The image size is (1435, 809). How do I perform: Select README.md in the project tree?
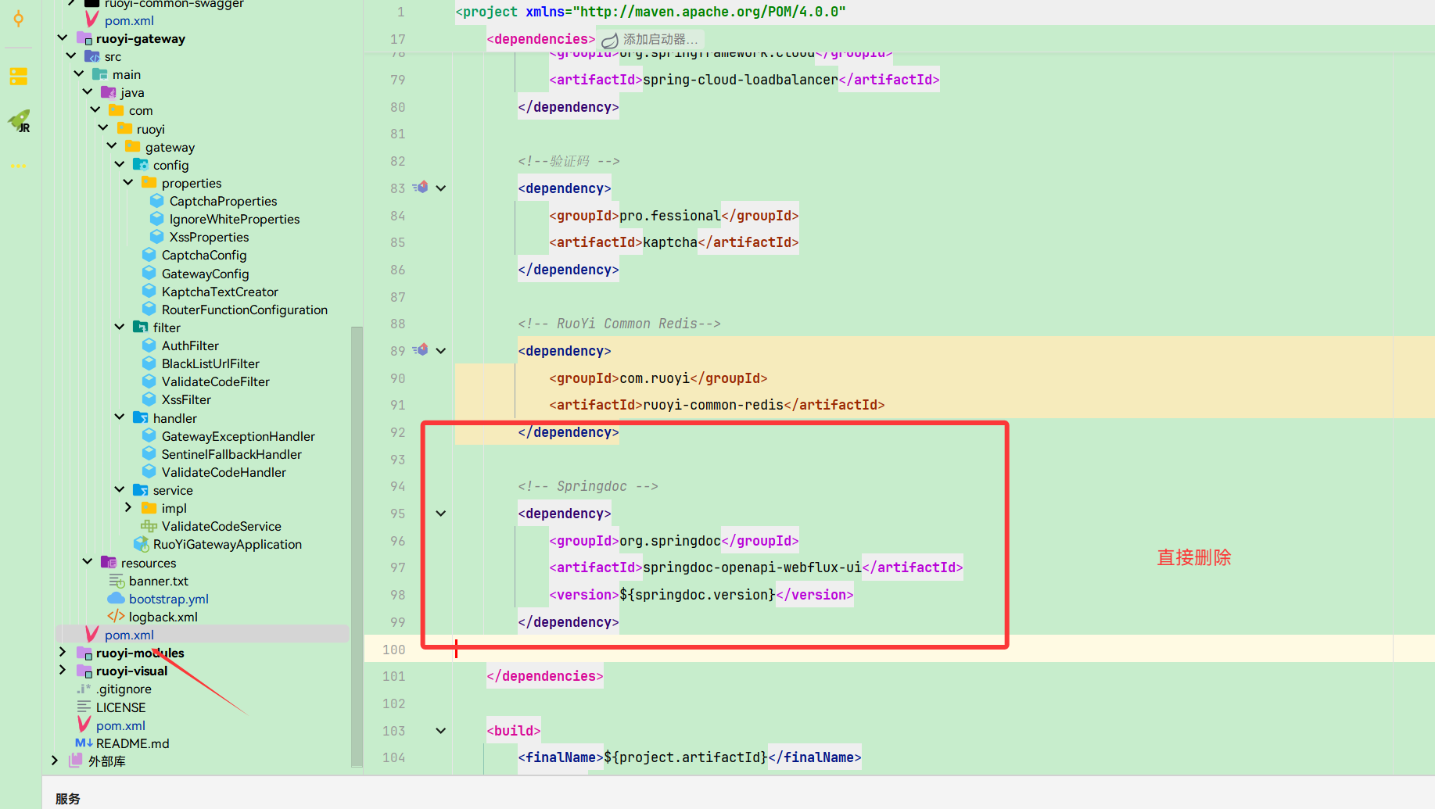point(133,743)
